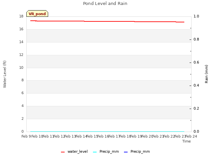Click the Feb 16 x-axis tick label
Image resolution: width=211 pixels, height=158 pixels.
click(103, 136)
